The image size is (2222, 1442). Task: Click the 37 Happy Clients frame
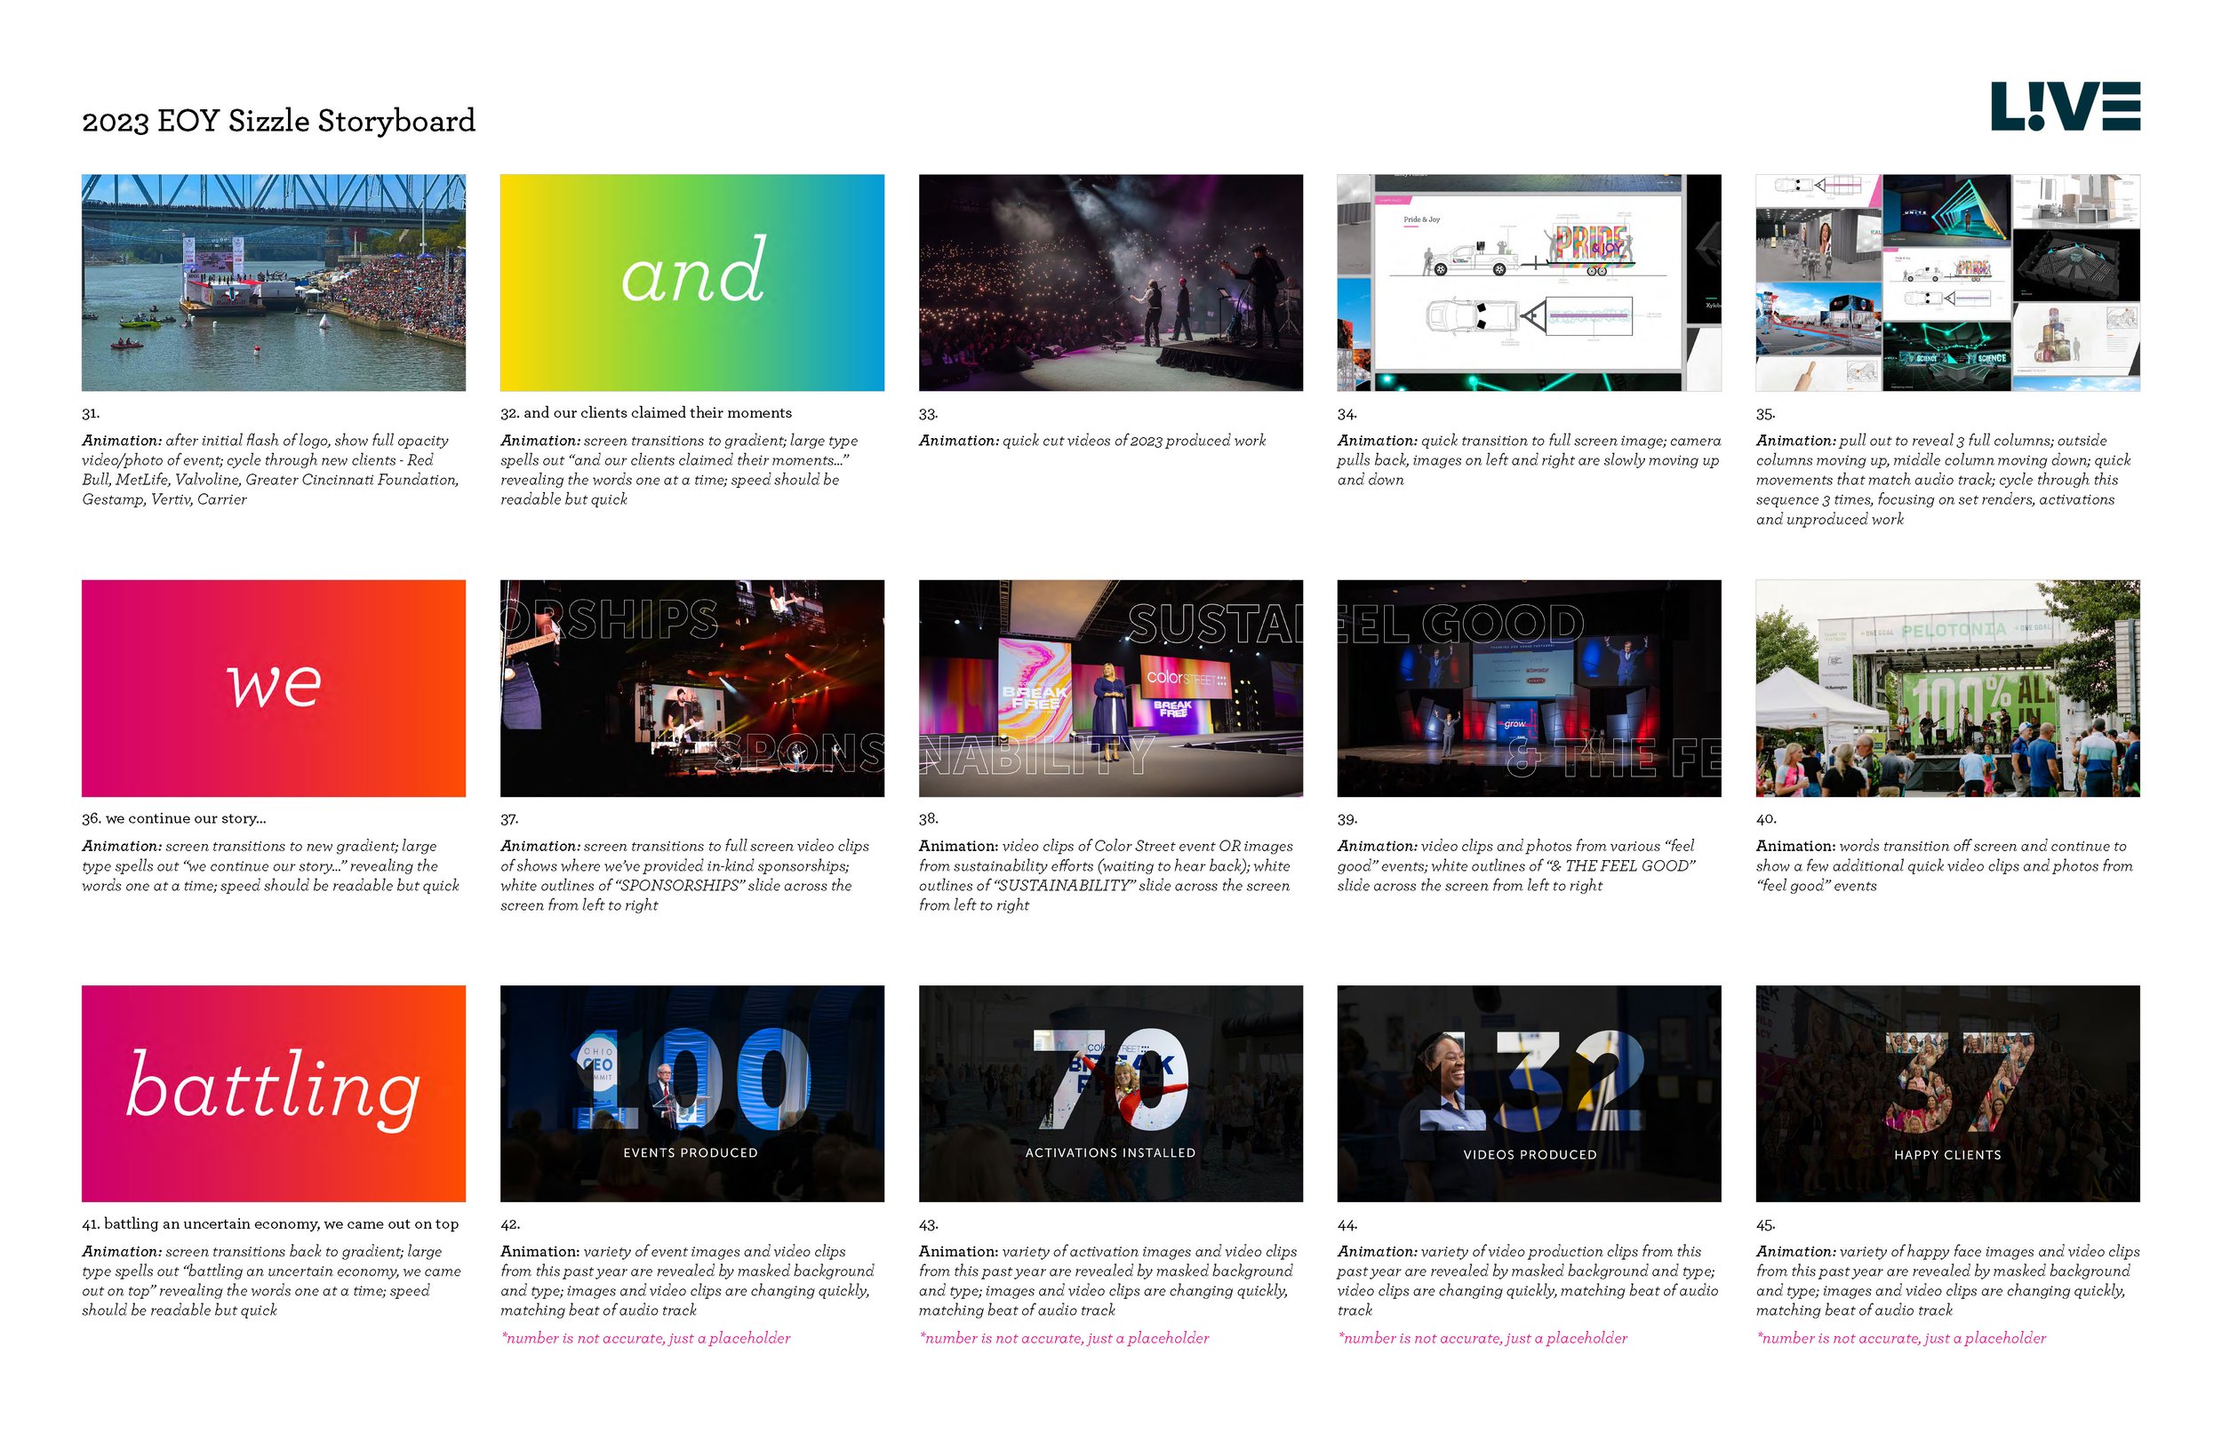coord(1946,1093)
